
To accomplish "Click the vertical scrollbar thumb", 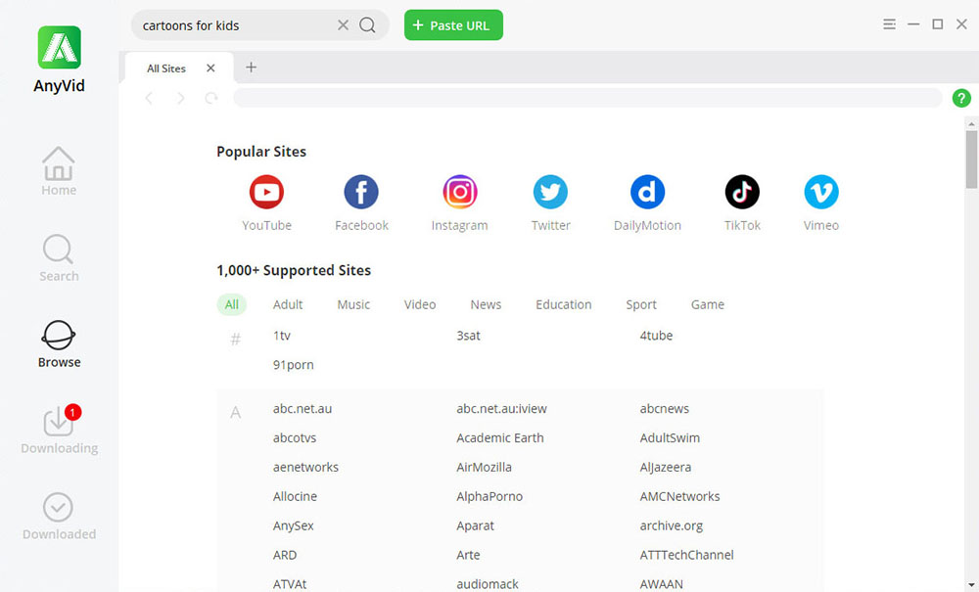I will click(971, 159).
